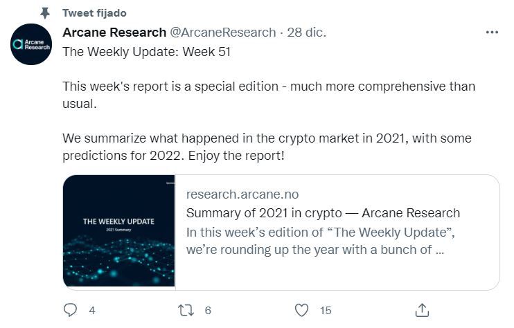The width and height of the screenshot is (514, 328).
Task: Open the share upload icon
Action: [422, 310]
